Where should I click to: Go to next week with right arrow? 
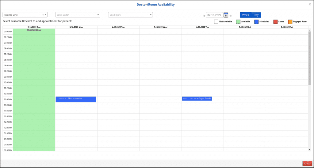231,16
